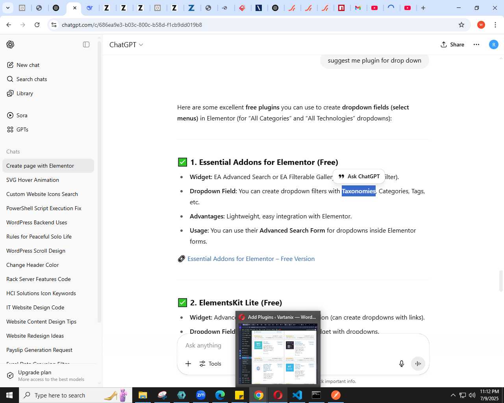This screenshot has width=504, height=403.
Task: Click the chatgpt.com URL in the address bar
Action: point(132,25)
